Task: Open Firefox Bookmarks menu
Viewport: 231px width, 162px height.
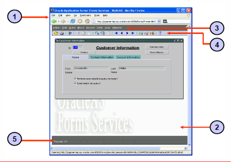Action: [x=85, y=15]
